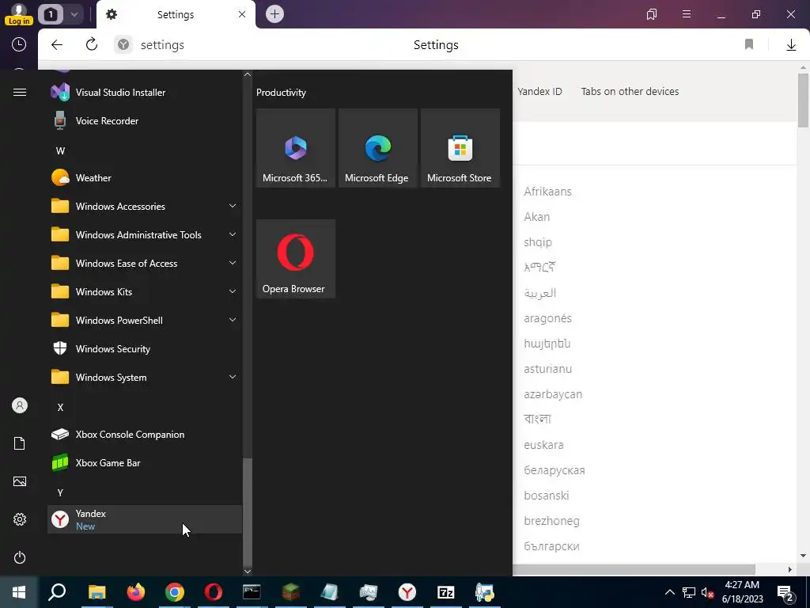Open Google Chrome from the taskbar
The image size is (810, 608).
pyautogui.click(x=175, y=592)
